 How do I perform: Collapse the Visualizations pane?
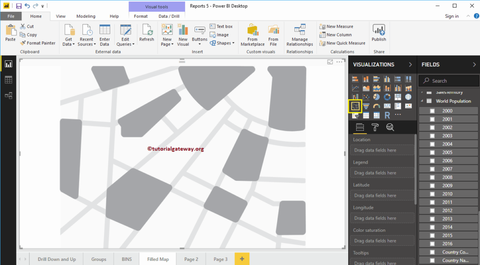pos(410,64)
